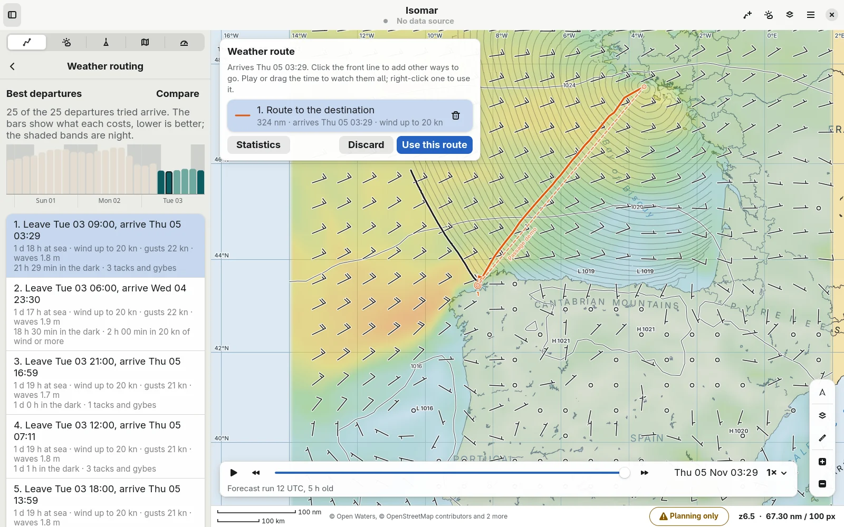Open the weather tab in sidebar
This screenshot has height=527, width=844.
click(66, 42)
